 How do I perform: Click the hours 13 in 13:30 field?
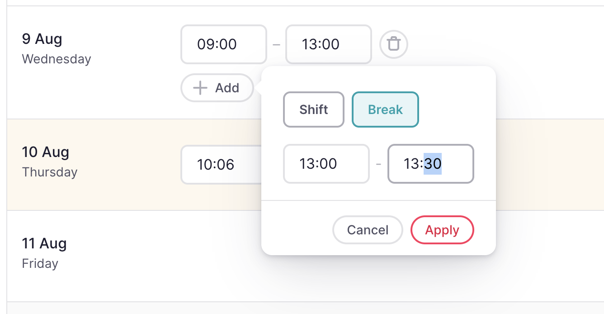pyautogui.click(x=412, y=164)
